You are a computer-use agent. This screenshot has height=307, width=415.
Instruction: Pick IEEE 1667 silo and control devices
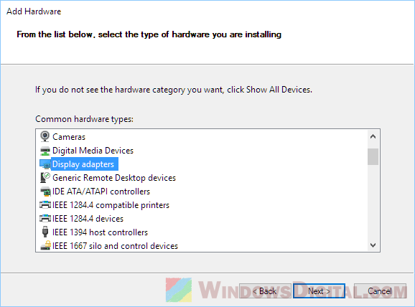(x=115, y=246)
